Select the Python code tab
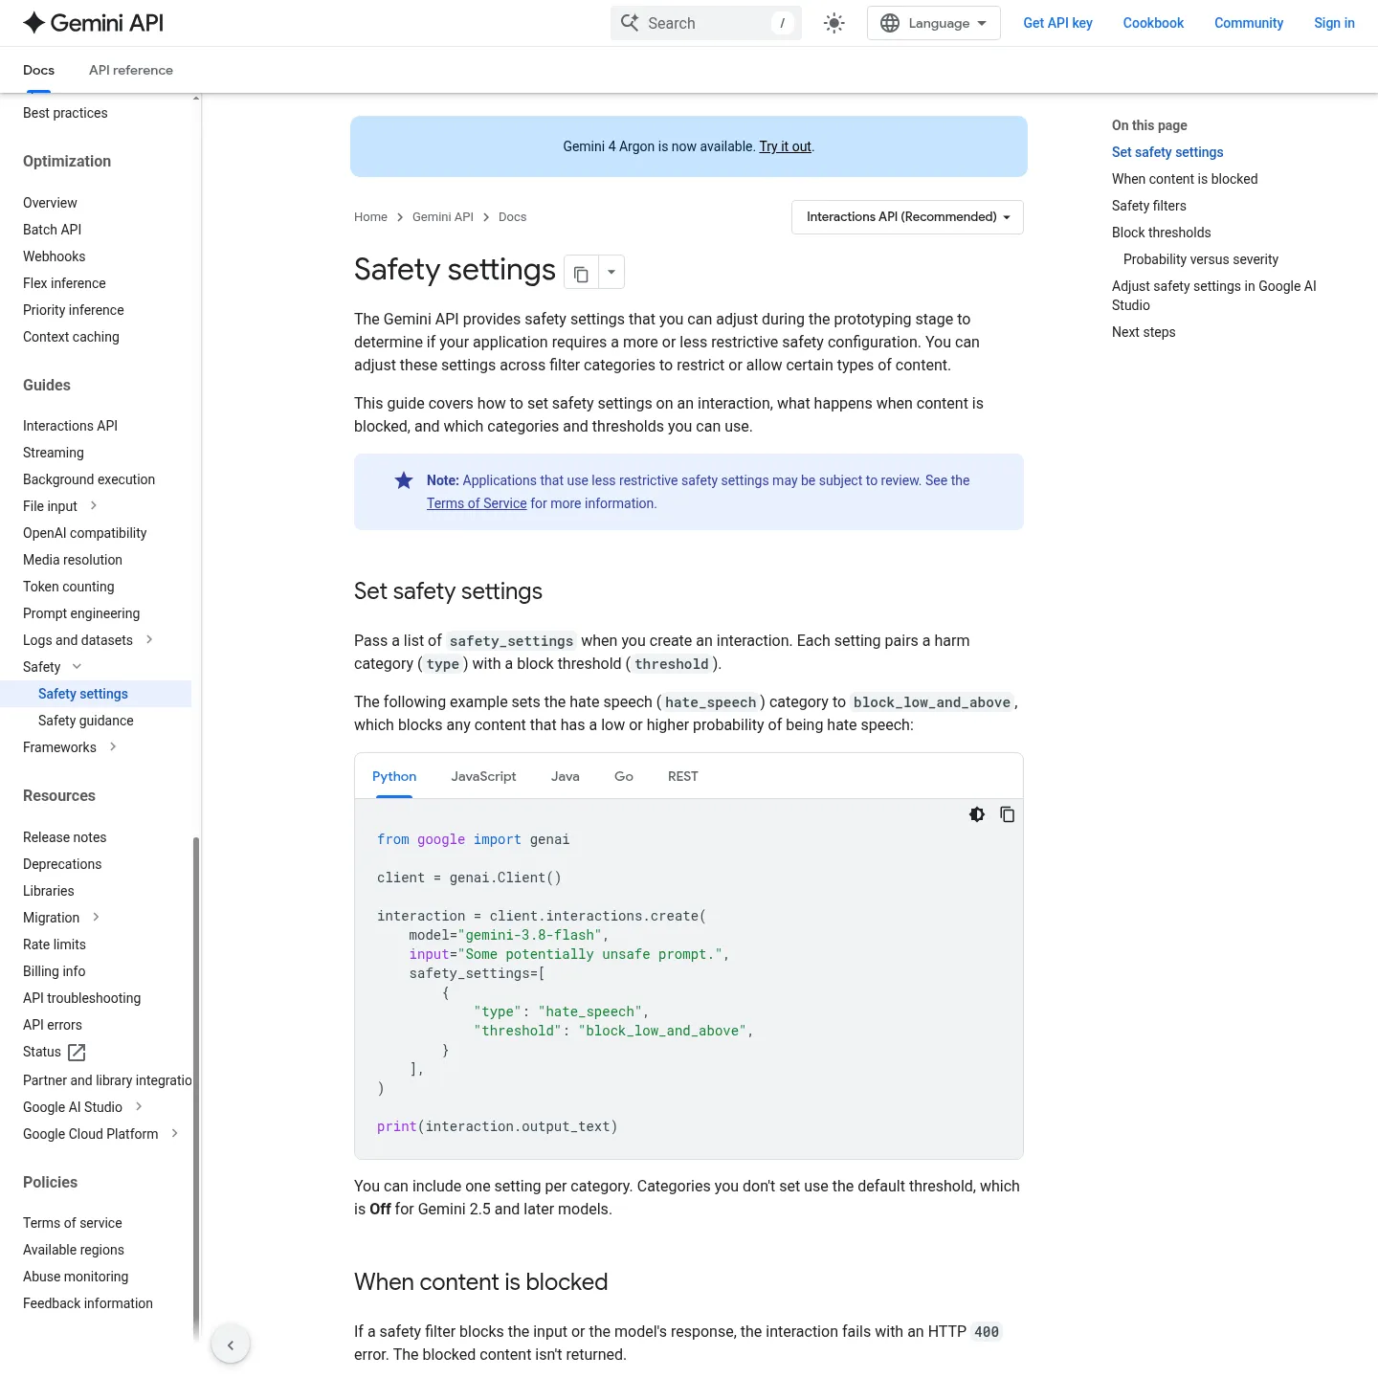The height and width of the screenshot is (1378, 1378). click(394, 776)
